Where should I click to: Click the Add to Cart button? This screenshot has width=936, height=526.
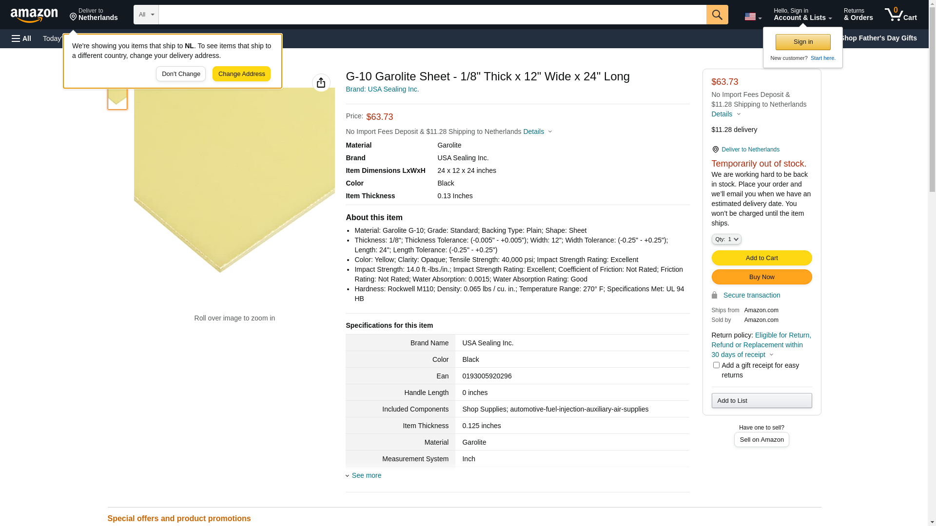(761, 258)
